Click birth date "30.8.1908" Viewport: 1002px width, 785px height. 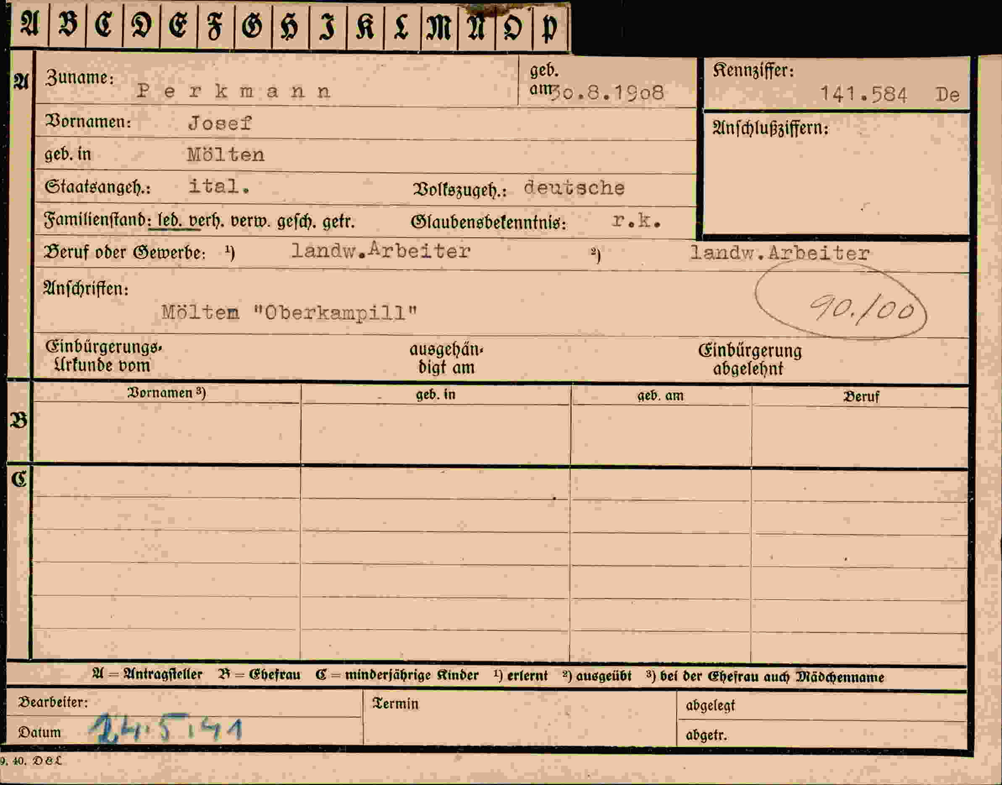coord(607,93)
